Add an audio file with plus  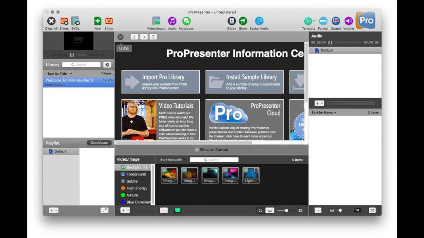(x=318, y=210)
